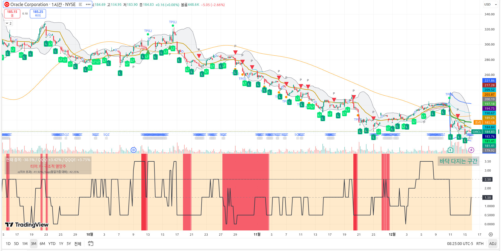Click the 볼륨 448.6K volume readout
Viewport: 501px width, 251px height.
(190, 5)
